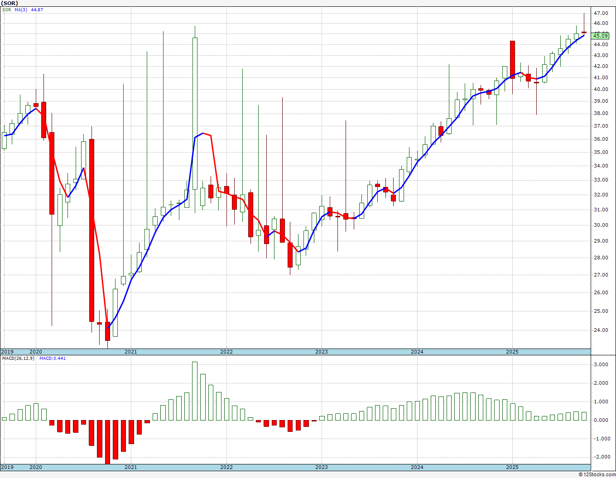Viewport: 616px width, 478px height.
Task: Click the 34.00 price axis label
Action: pos(601,166)
